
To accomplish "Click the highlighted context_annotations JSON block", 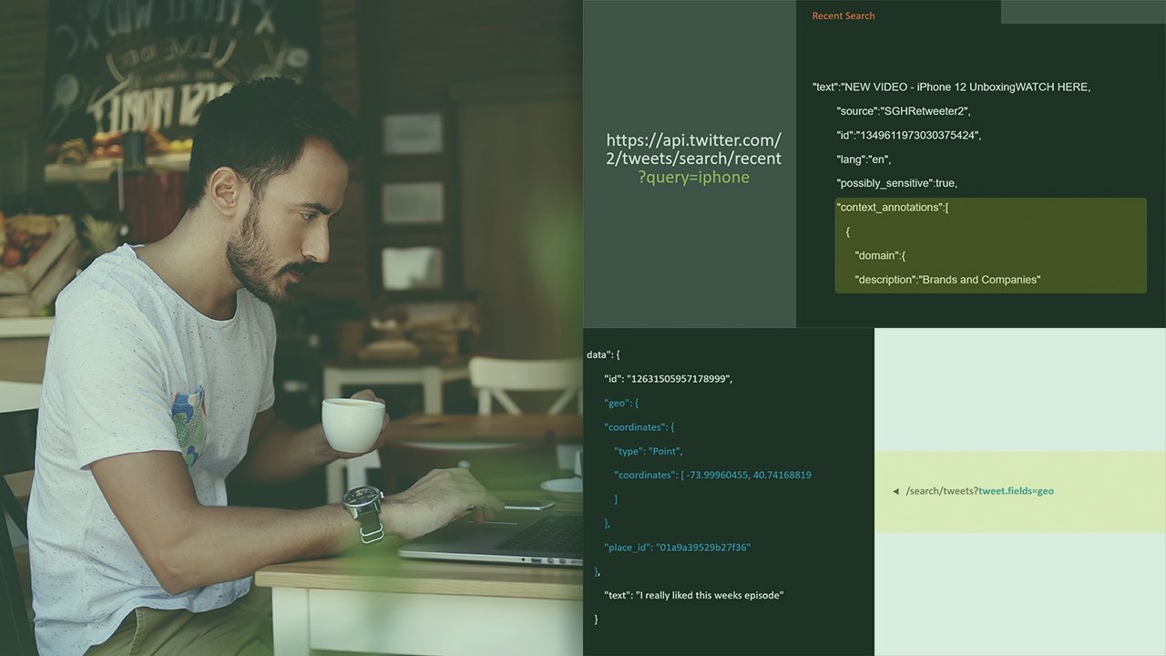I will click(x=990, y=244).
